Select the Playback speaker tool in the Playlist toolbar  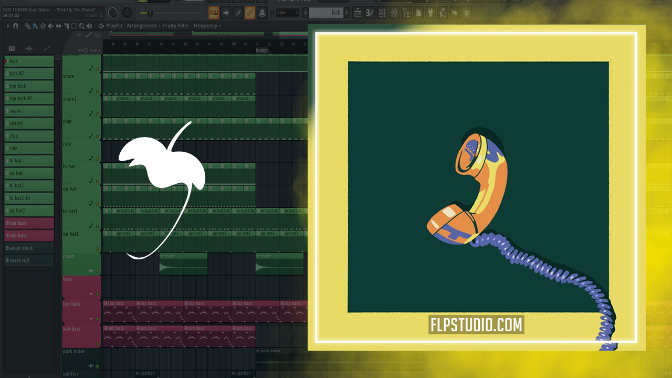(x=89, y=26)
